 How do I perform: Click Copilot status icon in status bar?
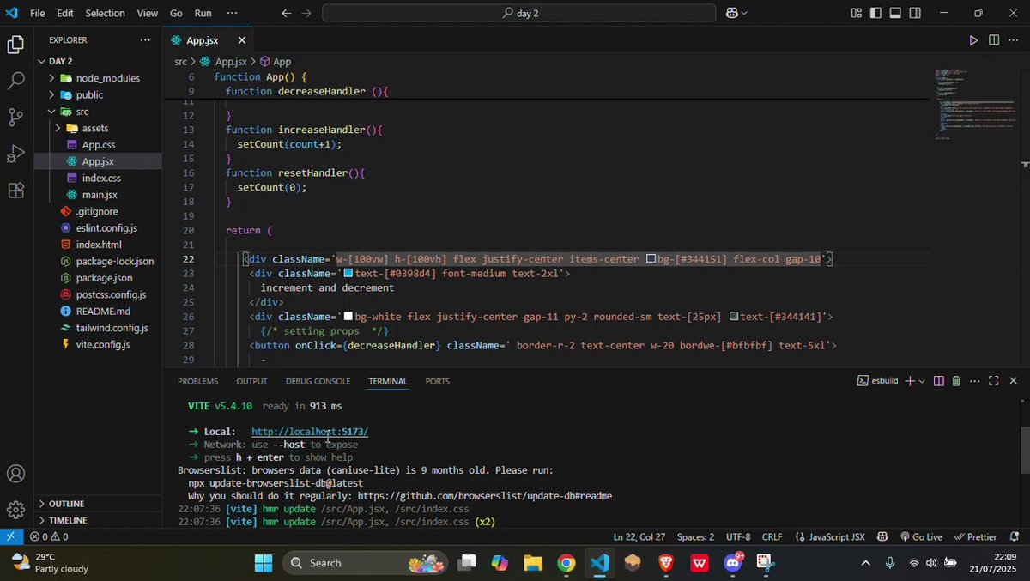(x=882, y=536)
